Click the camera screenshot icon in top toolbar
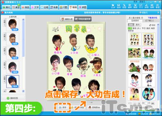Screen dimensions: 162x116 [x=152, y=5]
